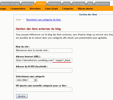Open the Commentaires submenu item
The width and height of the screenshot is (113, 100).
coord(18,9)
